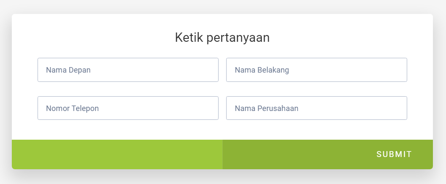
Task: Click into the Nama Perusahaan field
Action: point(316,108)
